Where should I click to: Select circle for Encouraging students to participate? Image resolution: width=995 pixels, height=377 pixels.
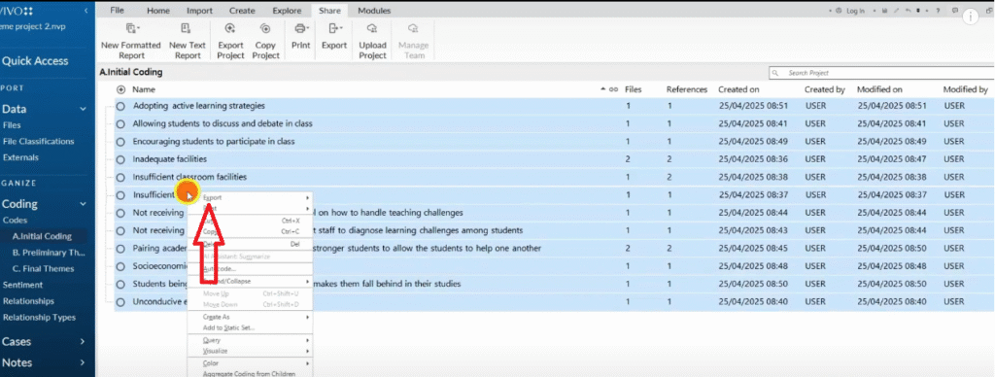coord(120,142)
